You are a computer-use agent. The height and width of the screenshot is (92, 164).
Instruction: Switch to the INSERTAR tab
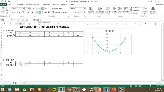click(x=20, y=5)
